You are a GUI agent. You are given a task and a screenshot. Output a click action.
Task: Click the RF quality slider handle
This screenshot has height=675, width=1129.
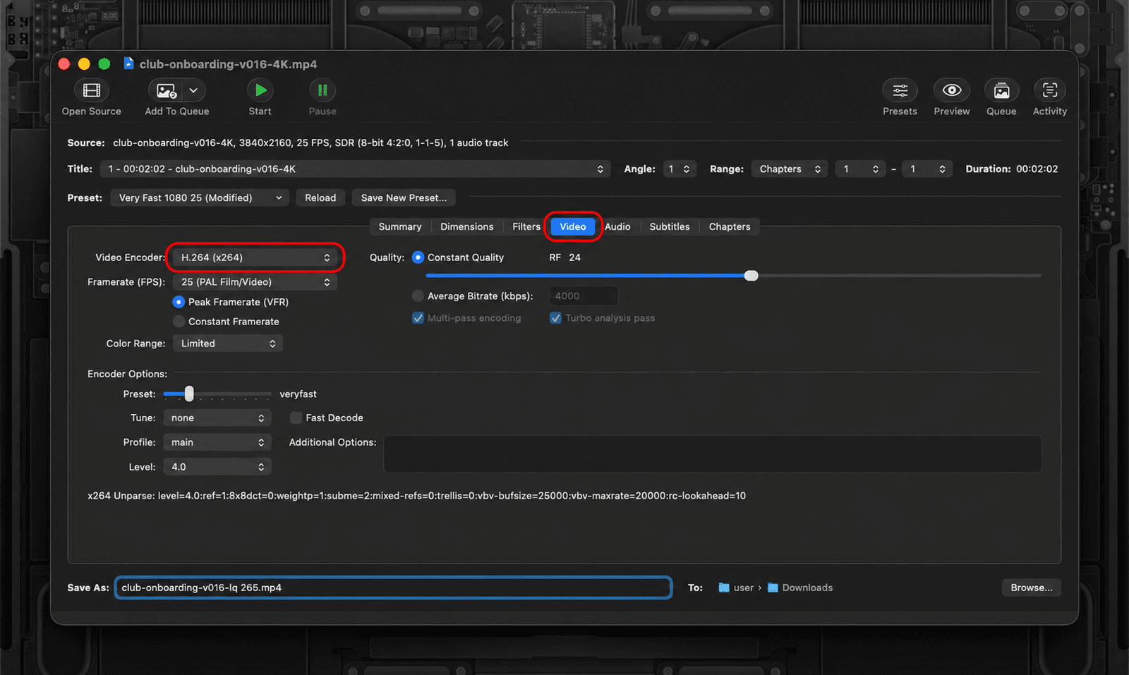click(751, 276)
